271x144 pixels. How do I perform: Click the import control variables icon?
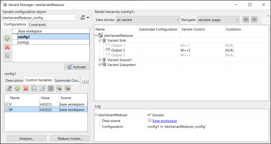click(9, 88)
